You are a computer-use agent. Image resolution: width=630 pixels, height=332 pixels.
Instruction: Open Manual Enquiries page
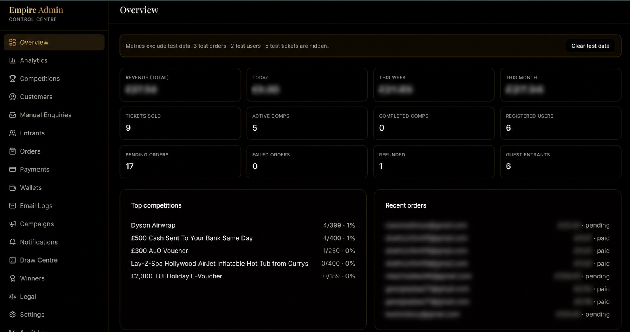[x=54, y=115]
